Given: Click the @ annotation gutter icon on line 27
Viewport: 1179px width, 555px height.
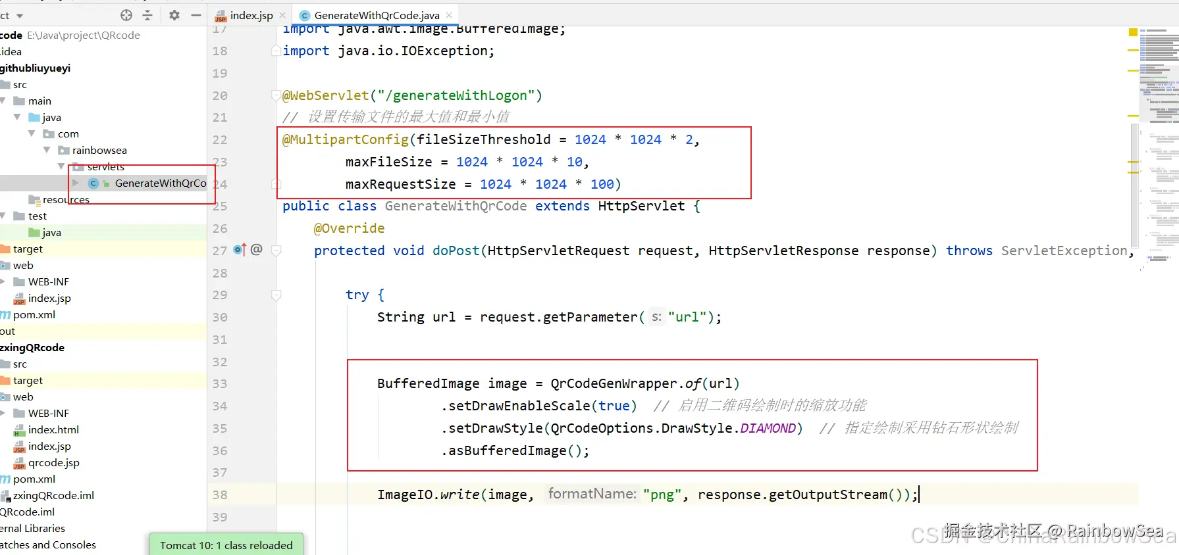Looking at the screenshot, I should tap(257, 249).
